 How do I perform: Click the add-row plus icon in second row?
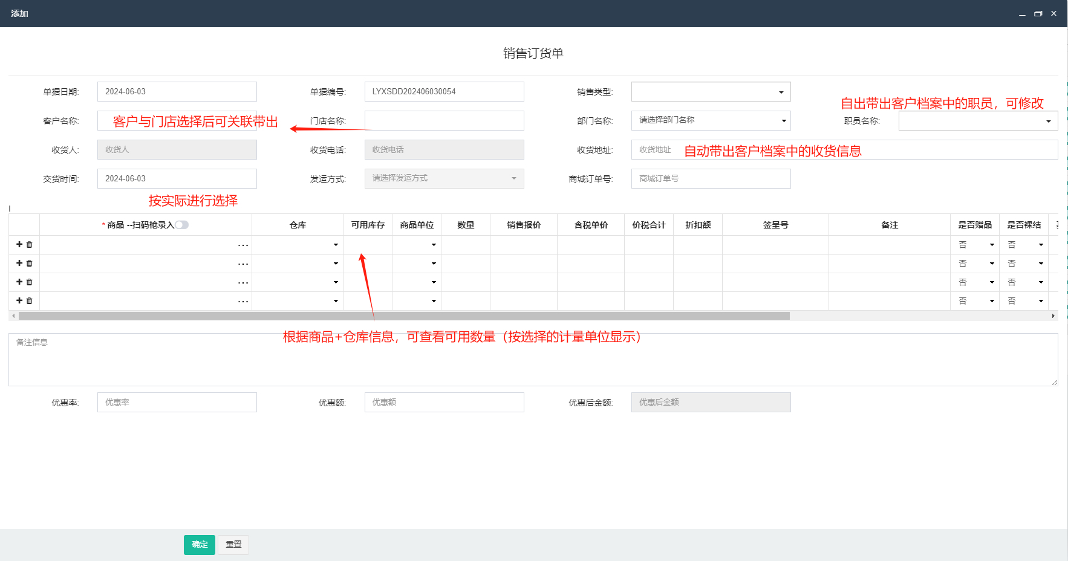click(19, 264)
